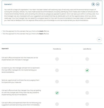Collapse the Scenario 1 panel with minus icon
Image resolution: width=104 pixels, height=108 pixels.
pyautogui.click(x=98, y=4)
